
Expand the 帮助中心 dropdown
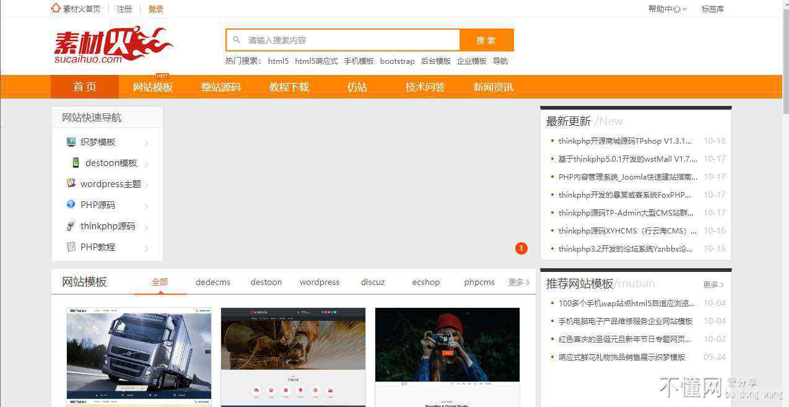pyautogui.click(x=668, y=9)
